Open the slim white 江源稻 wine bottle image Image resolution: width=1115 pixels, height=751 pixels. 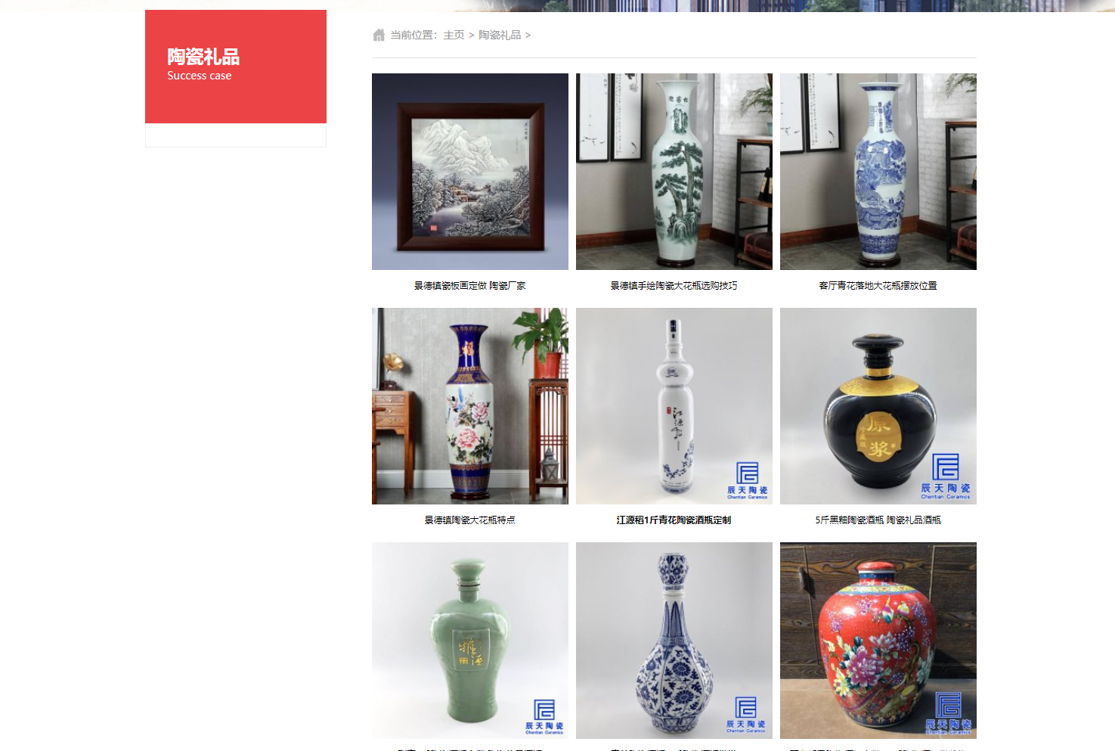pos(674,406)
